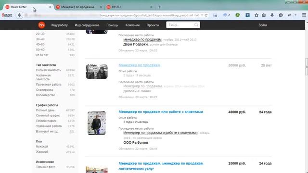Filter by Стажировка

pos(44,90)
